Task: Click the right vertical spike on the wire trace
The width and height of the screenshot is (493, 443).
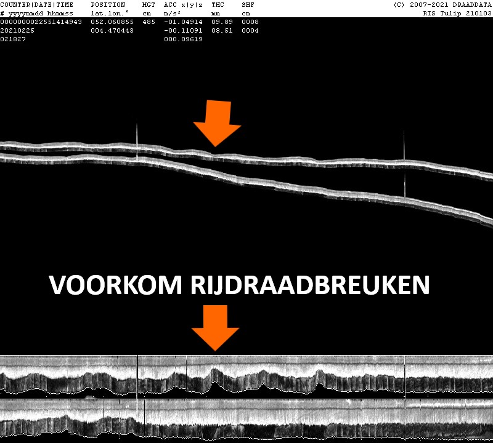Action: pos(404,148)
